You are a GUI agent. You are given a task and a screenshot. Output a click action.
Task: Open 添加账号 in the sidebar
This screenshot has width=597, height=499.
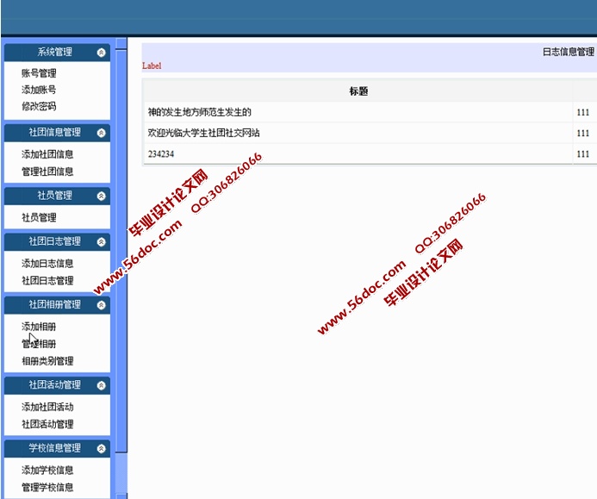pyautogui.click(x=39, y=90)
